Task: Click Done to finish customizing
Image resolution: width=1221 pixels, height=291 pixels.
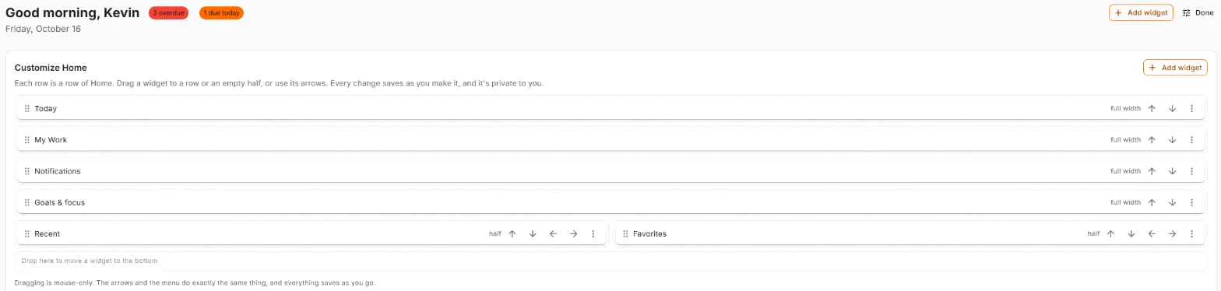Action: coord(1198,12)
